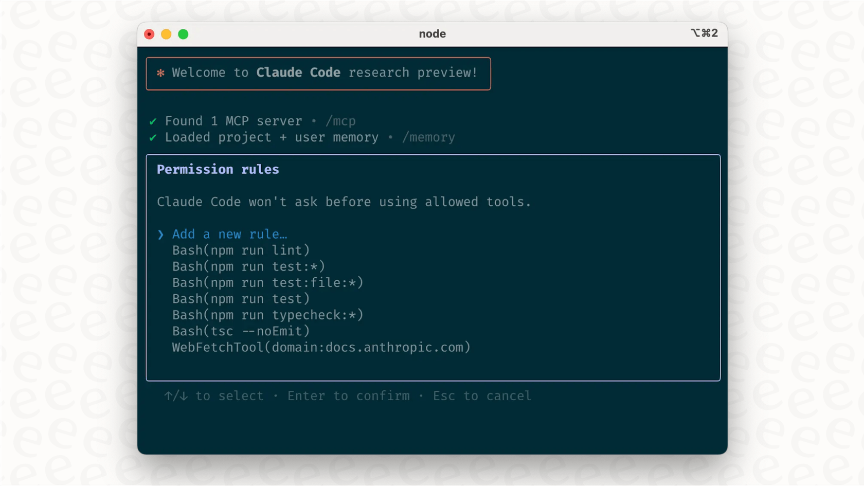
Task: Open the /memory command link
Action: (428, 137)
